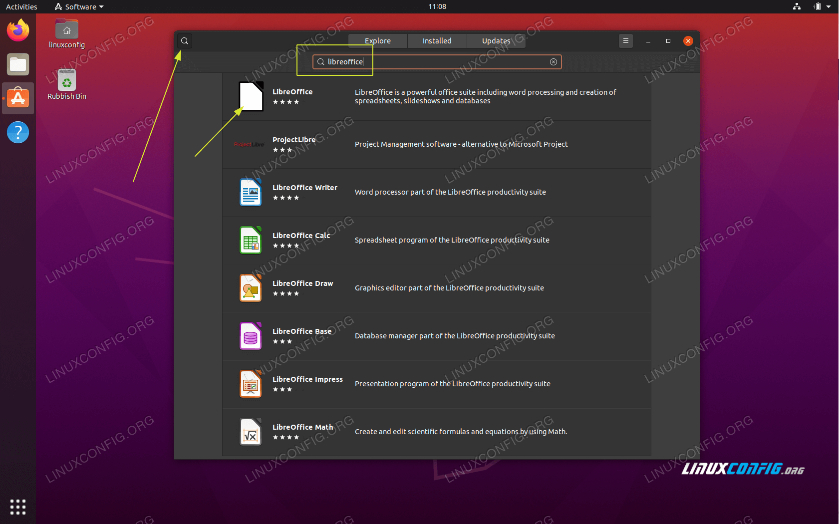Click the LibreOffice Base icon

point(251,336)
